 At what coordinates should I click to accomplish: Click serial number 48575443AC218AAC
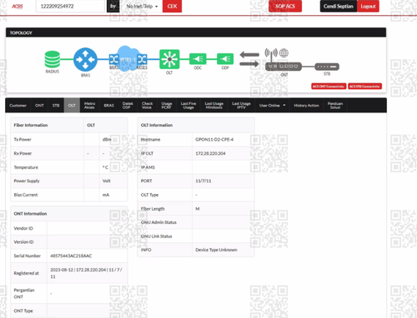coord(71,256)
